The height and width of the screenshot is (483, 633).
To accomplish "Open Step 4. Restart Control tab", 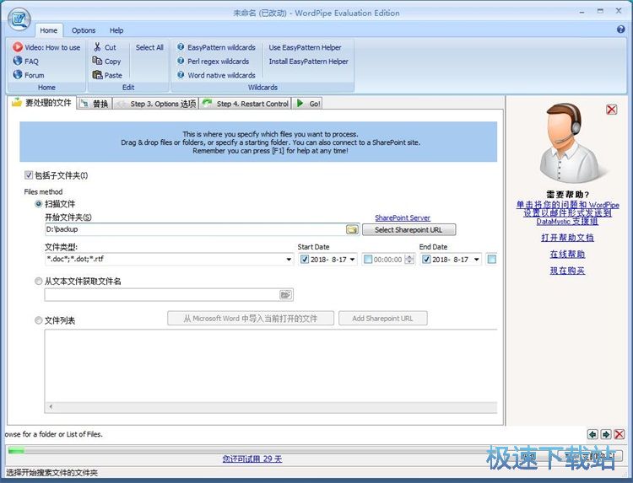I will pos(246,104).
